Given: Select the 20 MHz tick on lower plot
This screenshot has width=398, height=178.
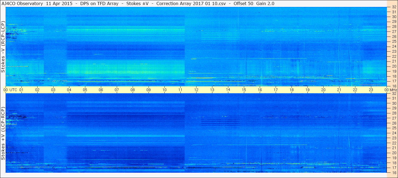Looking at the screenshot, I should (x=393, y=153).
